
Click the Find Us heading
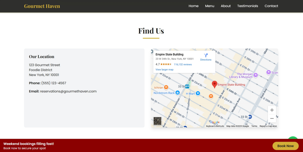(x=151, y=31)
